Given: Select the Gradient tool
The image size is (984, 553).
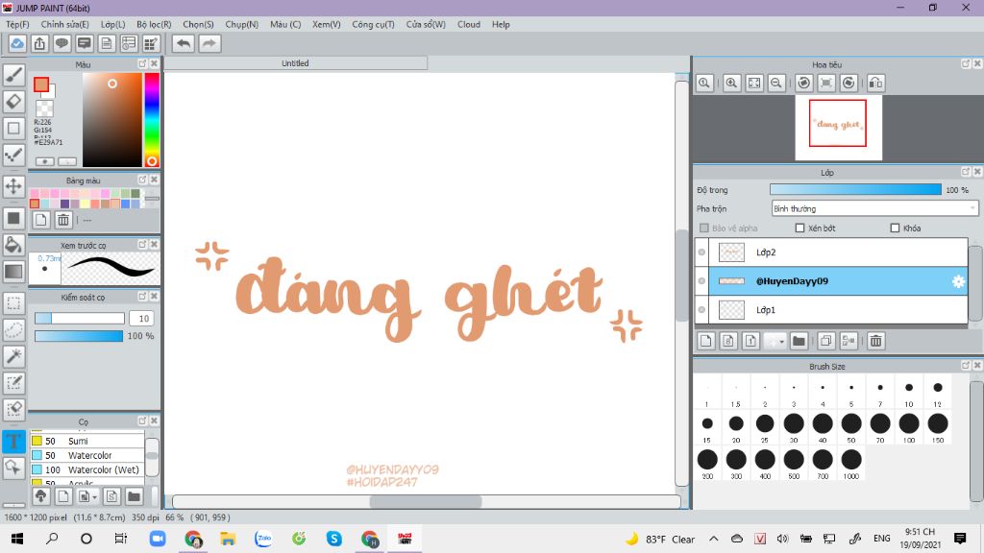Looking at the screenshot, I should pyautogui.click(x=13, y=272).
